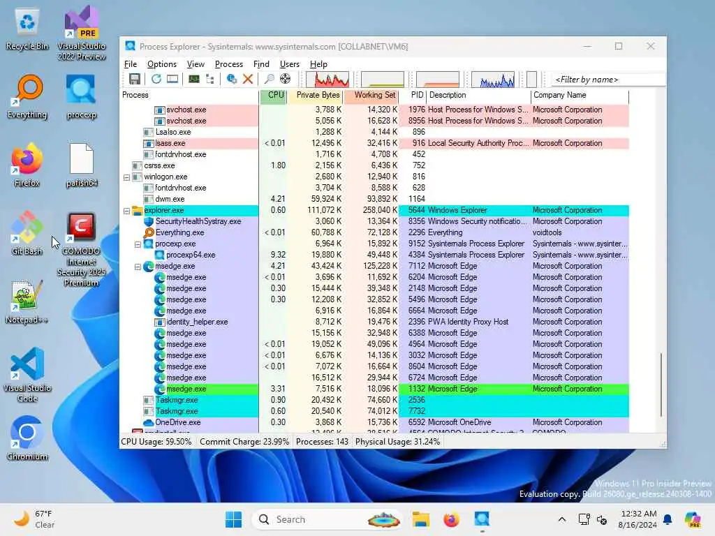
Task: Sort by the CPU column header
Action: point(273,95)
